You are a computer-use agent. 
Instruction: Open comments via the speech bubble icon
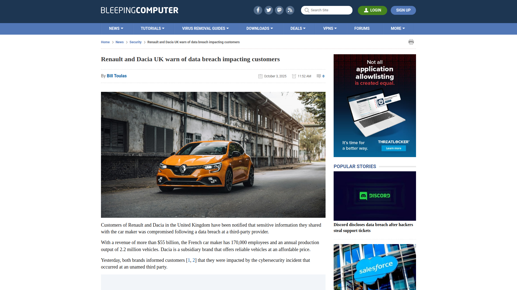tap(319, 76)
